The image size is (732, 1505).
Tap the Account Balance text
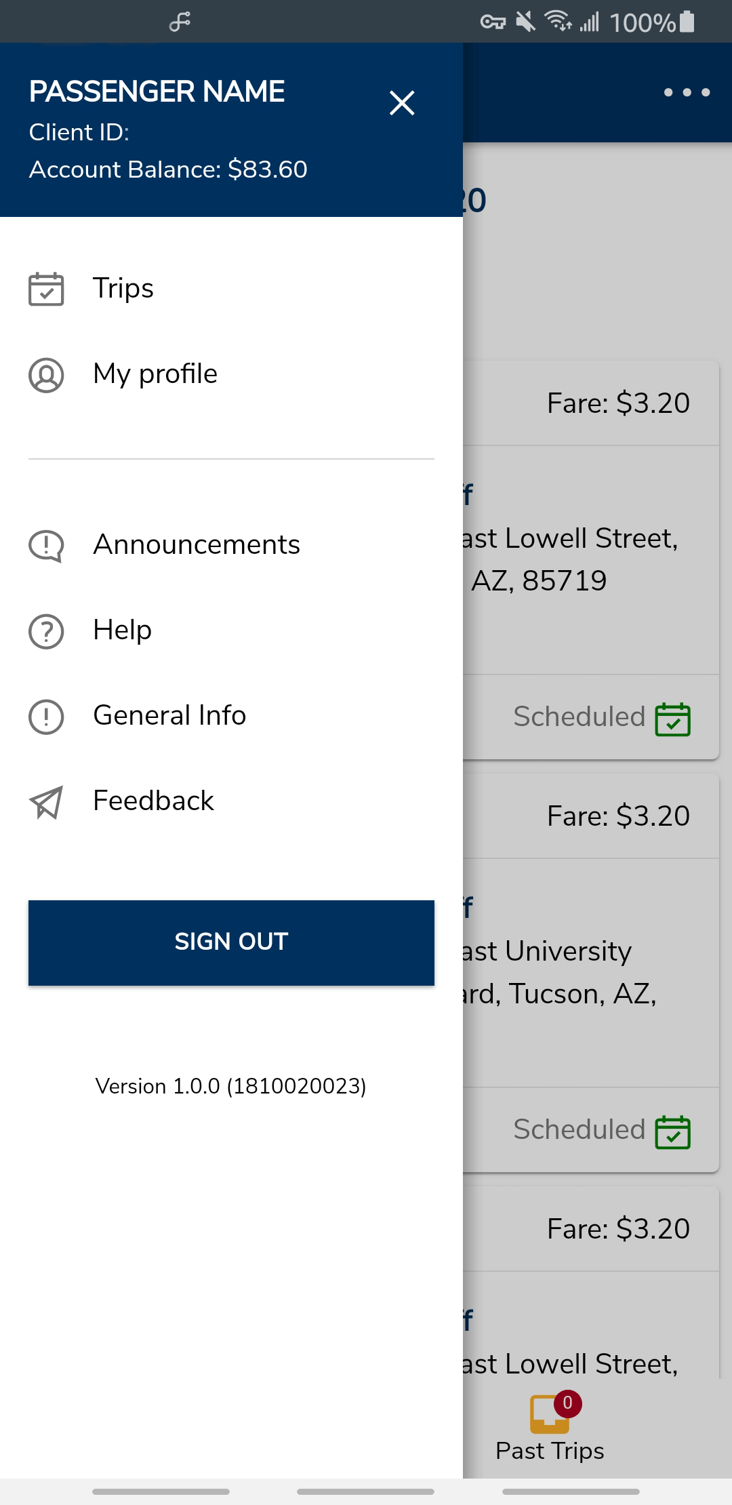(x=168, y=169)
